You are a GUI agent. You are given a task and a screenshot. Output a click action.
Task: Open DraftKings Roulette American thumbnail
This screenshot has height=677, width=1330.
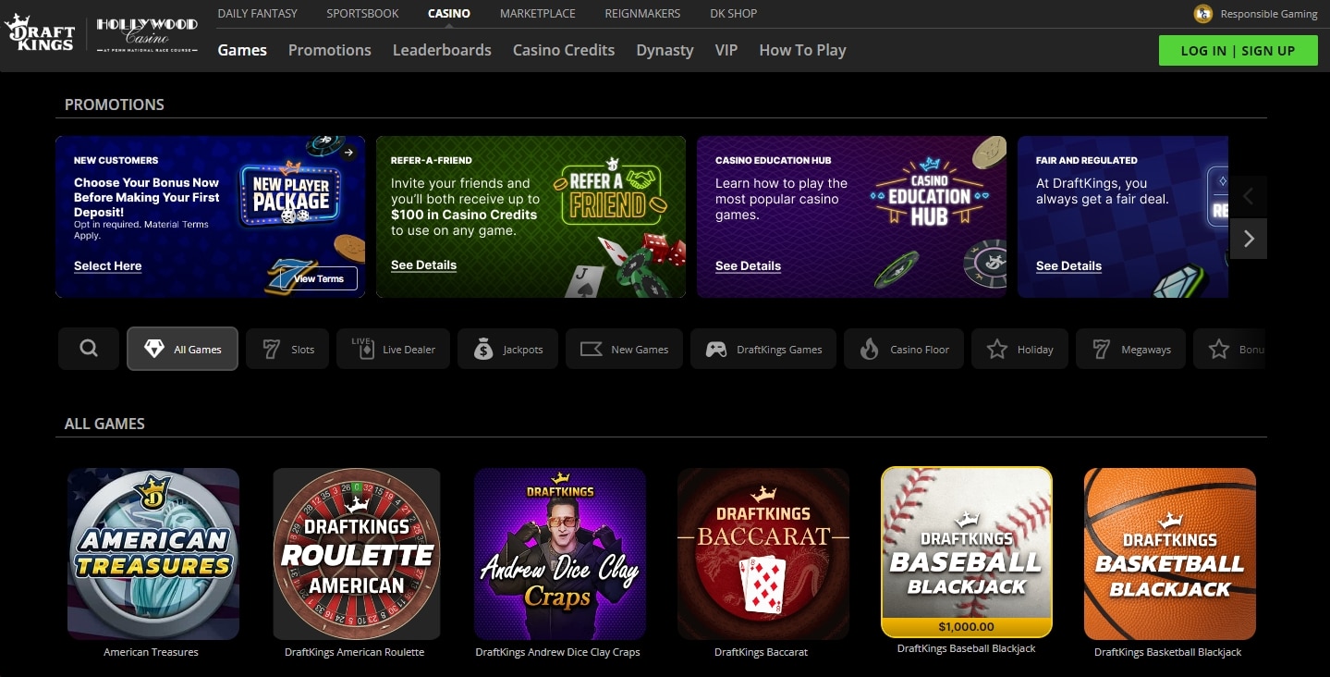356,554
